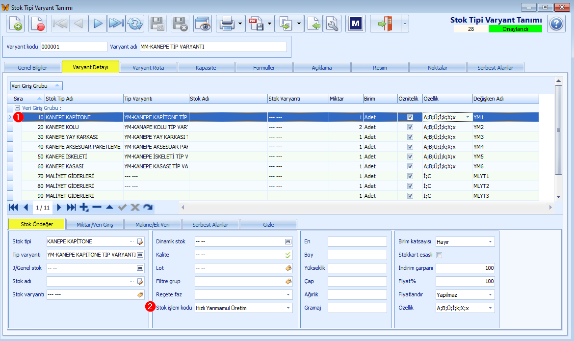Open the exit button dropdown arrow

pos(405,24)
